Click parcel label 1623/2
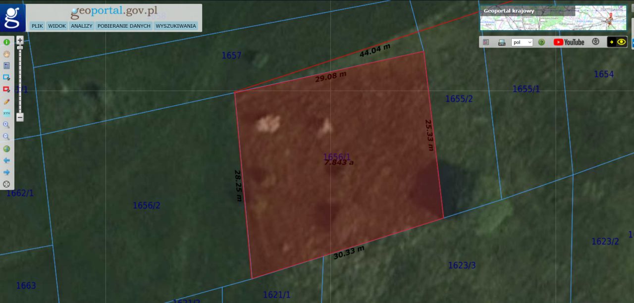This screenshot has width=634, height=303. tap(605, 242)
